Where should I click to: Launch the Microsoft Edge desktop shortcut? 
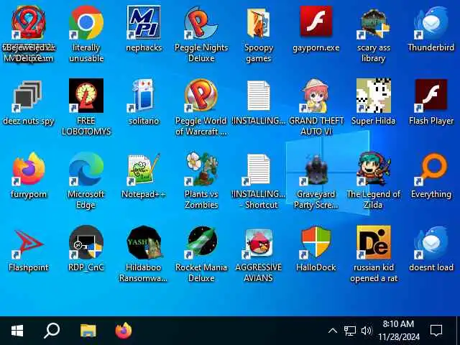click(86, 169)
